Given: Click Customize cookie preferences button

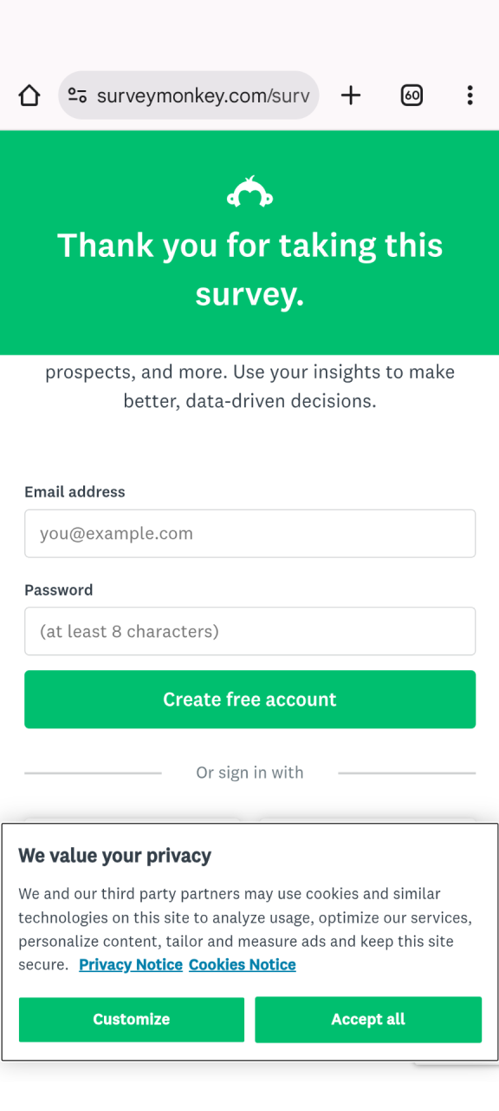Looking at the screenshot, I should coord(132,1019).
